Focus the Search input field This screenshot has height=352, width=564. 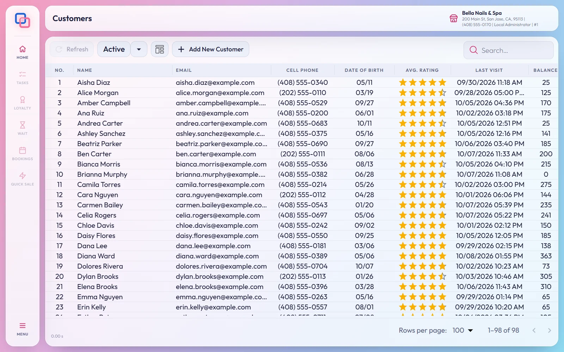tap(508, 50)
